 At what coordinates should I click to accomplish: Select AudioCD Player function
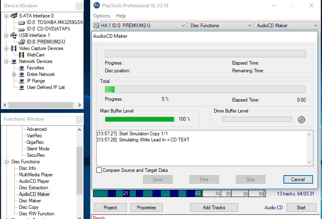coord(34,181)
